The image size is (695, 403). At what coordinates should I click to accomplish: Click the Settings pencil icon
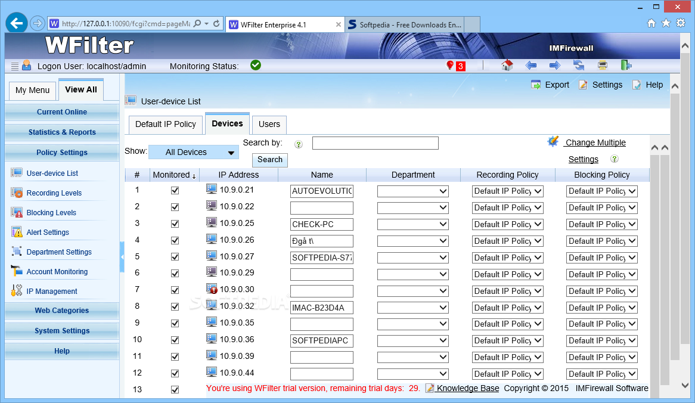584,85
